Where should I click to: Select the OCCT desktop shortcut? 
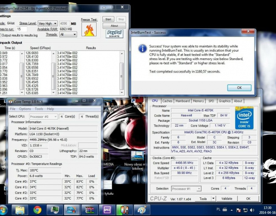pos(138,103)
